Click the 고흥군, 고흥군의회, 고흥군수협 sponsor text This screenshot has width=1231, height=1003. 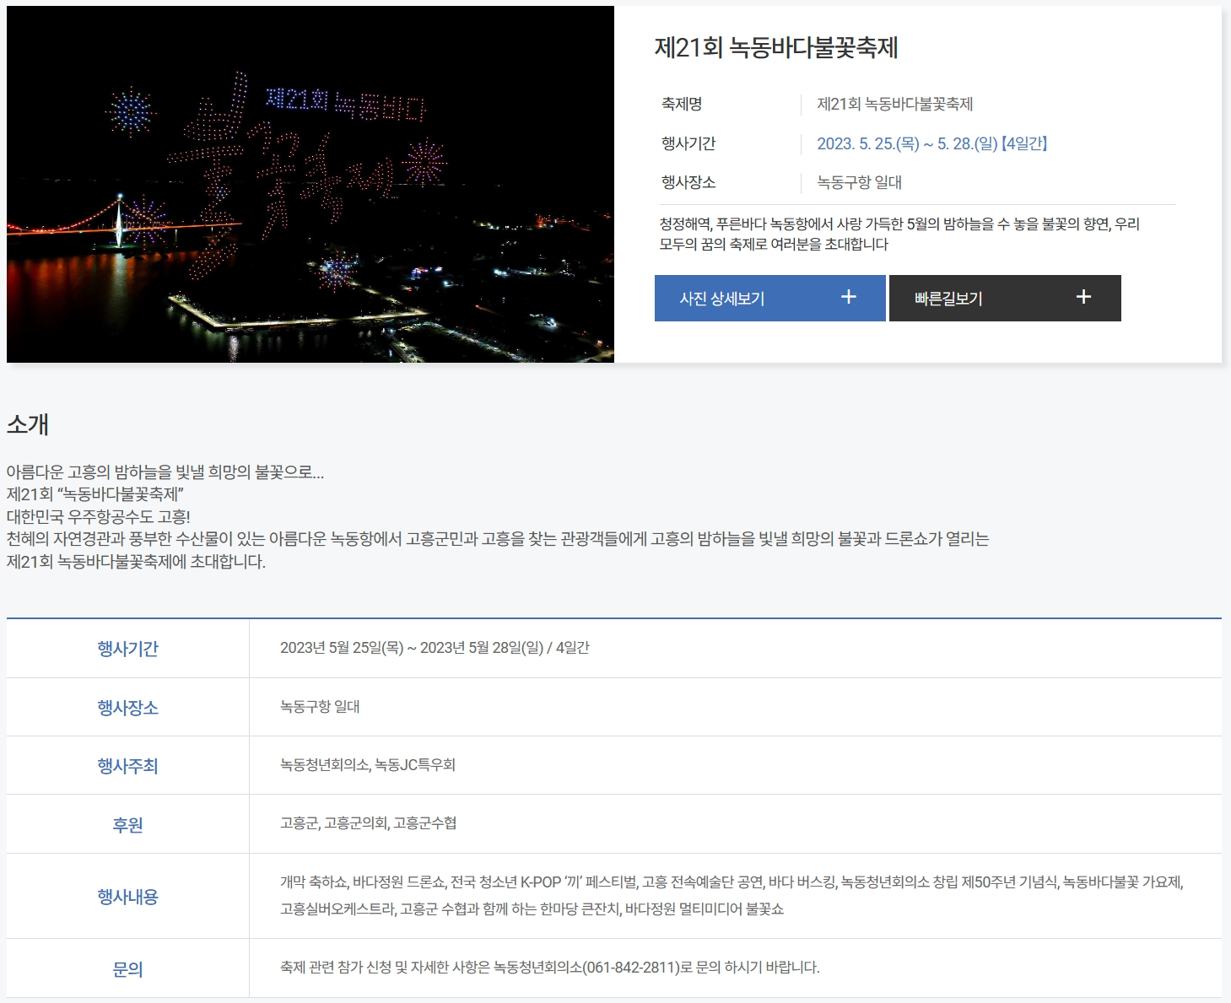[368, 823]
